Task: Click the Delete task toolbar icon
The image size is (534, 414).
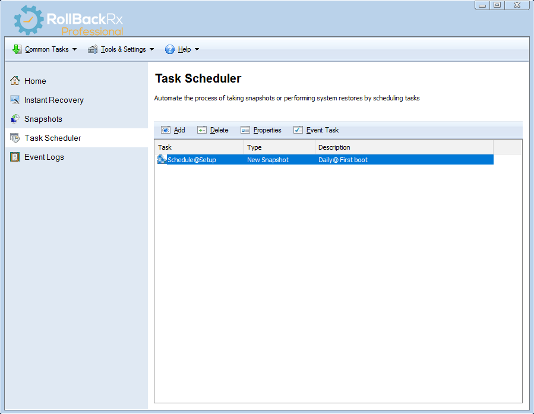Action: coord(202,130)
